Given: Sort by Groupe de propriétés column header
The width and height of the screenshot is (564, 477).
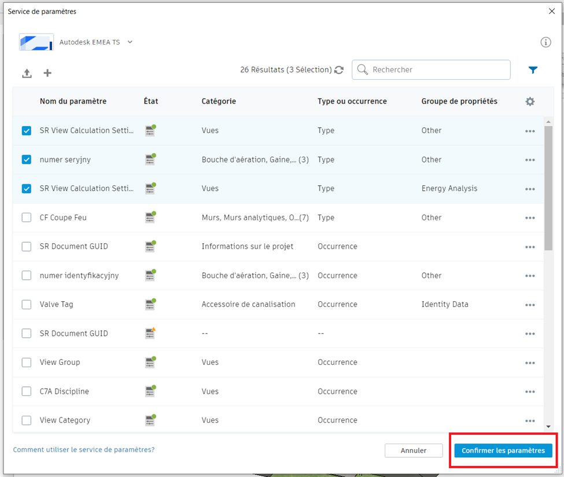Looking at the screenshot, I should pyautogui.click(x=459, y=101).
